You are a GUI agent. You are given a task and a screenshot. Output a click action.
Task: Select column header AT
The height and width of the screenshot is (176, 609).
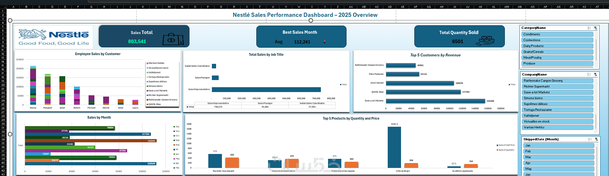coord(597,7)
